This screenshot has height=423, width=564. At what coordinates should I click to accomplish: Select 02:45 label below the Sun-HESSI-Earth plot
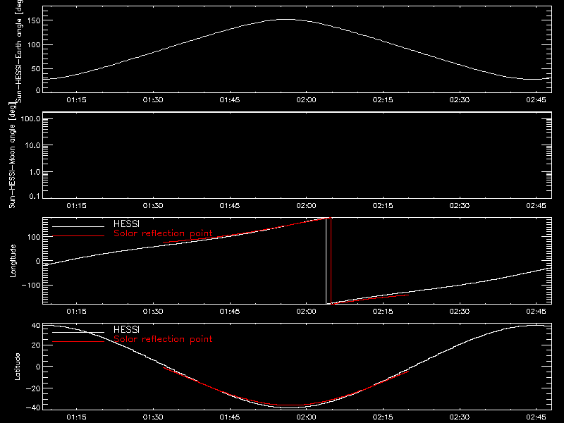[536, 100]
